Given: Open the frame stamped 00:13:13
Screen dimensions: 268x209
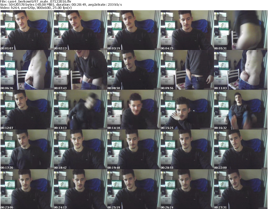Looking at the screenshot, I should [80, 110].
